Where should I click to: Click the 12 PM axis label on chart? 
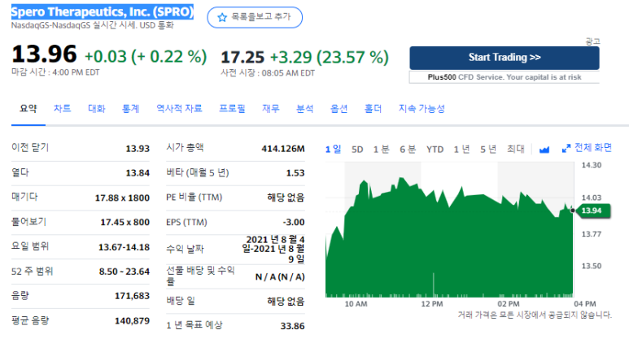click(432, 304)
